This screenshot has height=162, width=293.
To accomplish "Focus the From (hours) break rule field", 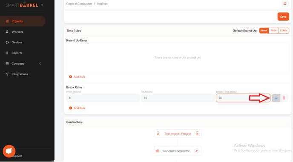I will pyautogui.click(x=103, y=98).
